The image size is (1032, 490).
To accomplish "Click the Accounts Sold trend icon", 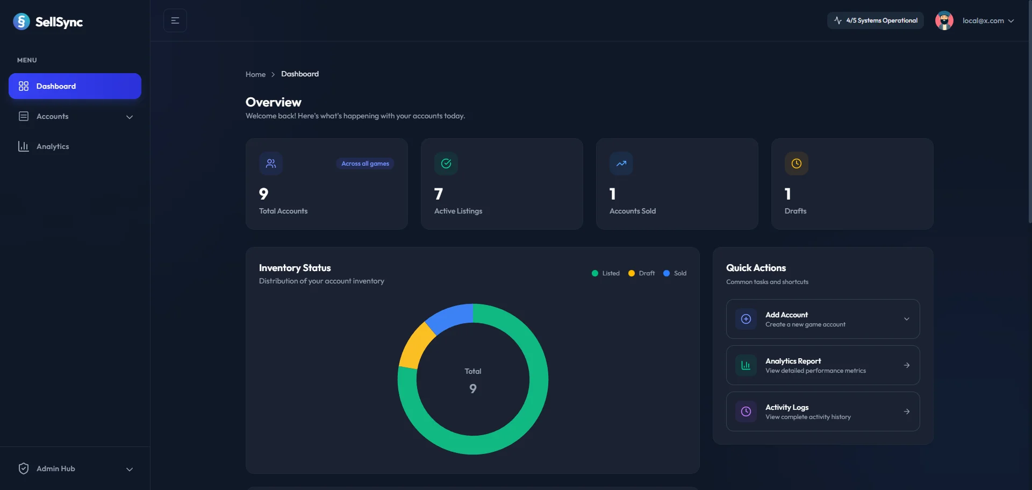I will (621, 163).
